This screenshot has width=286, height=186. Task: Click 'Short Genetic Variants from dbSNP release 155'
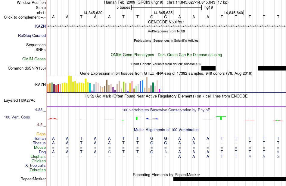click(x=166, y=64)
